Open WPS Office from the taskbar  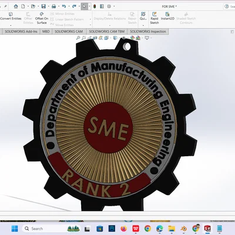[136, 229]
